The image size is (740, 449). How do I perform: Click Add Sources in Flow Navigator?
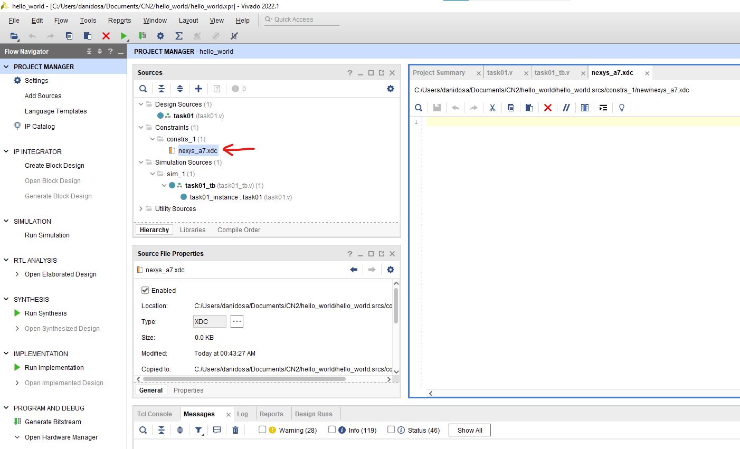43,95
